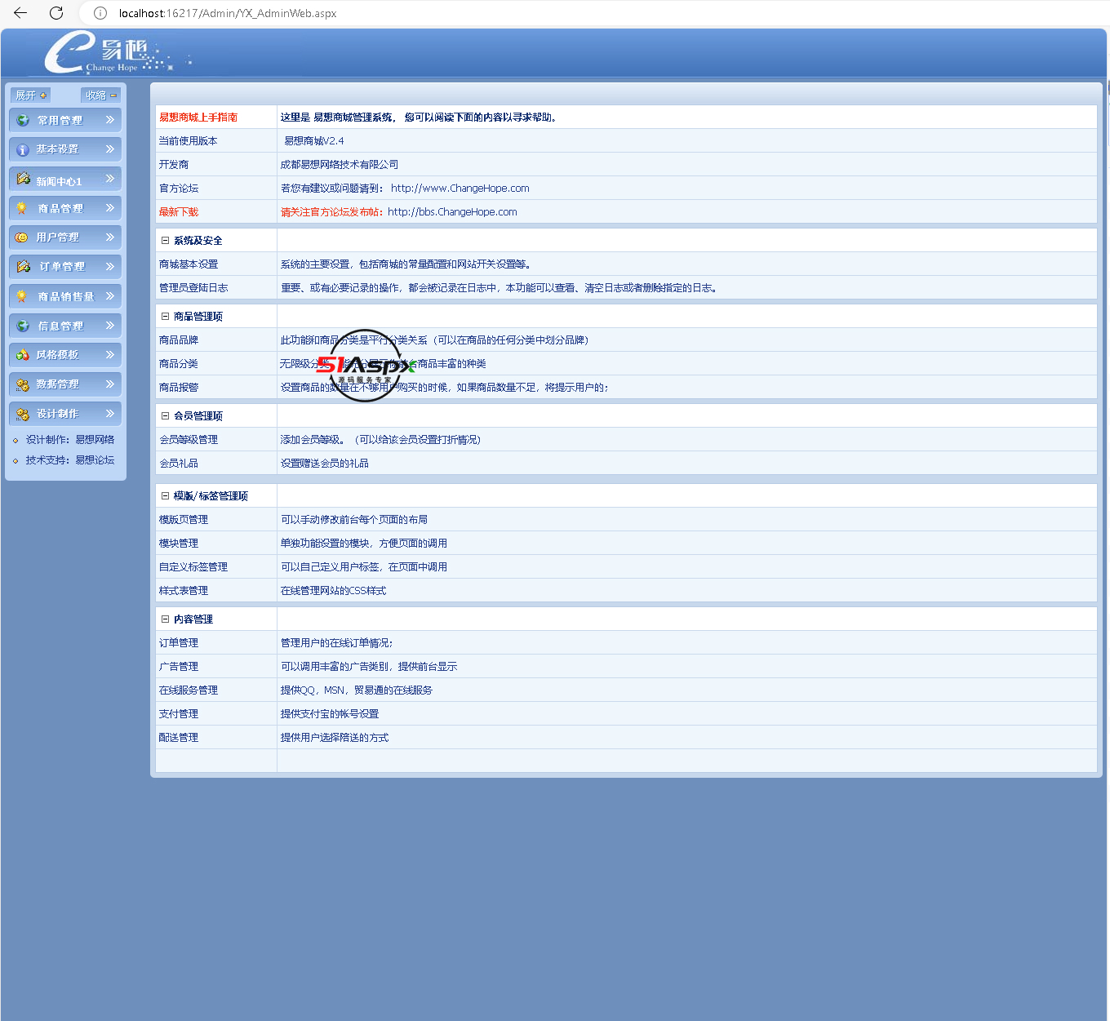The image size is (1110, 1021).
Task: Collapse all sidebar menus with 收缩
Action: tap(101, 95)
